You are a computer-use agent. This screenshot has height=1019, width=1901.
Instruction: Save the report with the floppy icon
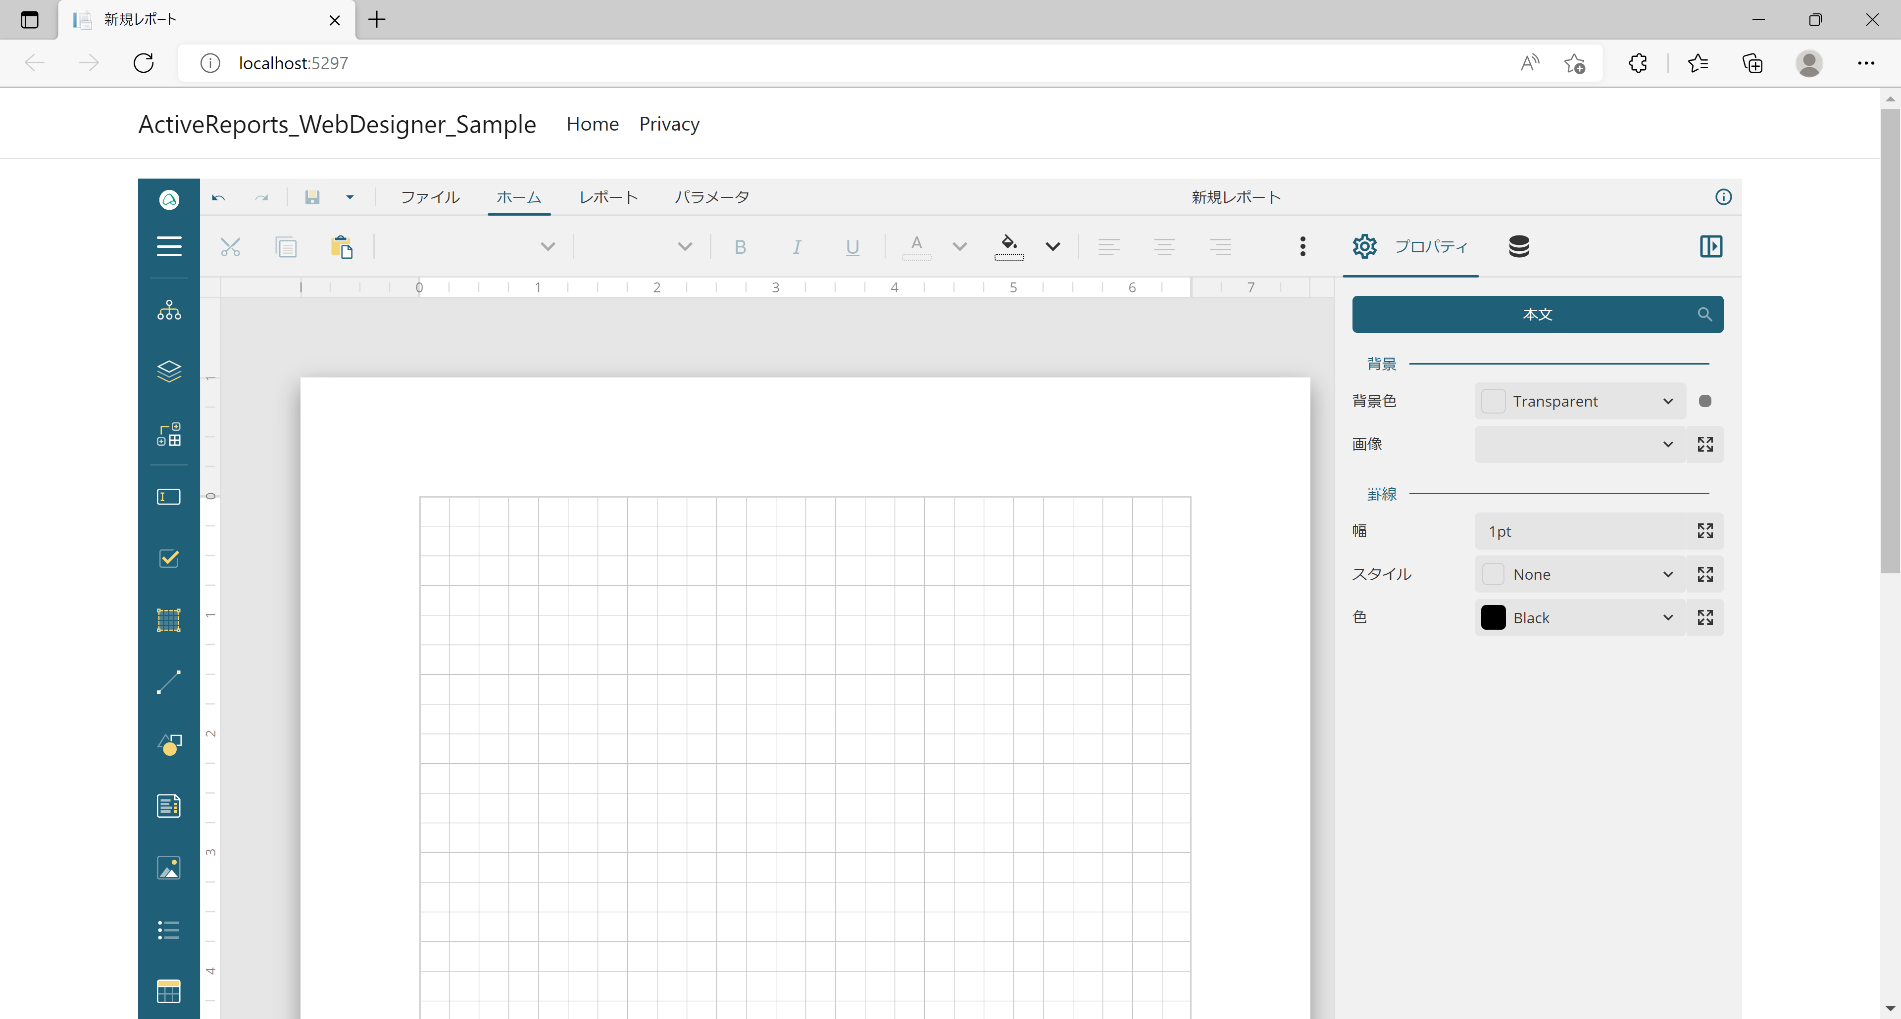tap(312, 197)
